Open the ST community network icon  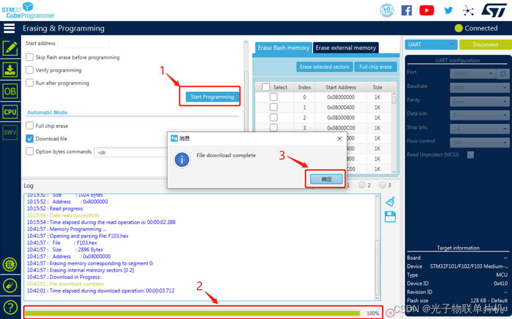coord(468,11)
